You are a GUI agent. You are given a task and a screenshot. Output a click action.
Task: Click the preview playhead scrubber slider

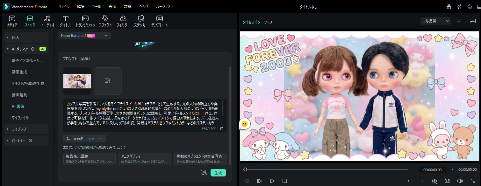click(x=245, y=169)
